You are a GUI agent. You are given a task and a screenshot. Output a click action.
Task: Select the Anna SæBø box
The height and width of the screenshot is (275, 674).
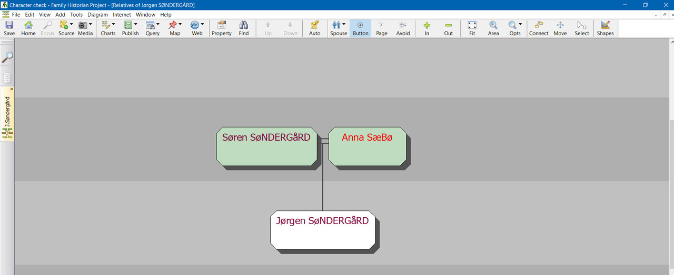pyautogui.click(x=367, y=146)
